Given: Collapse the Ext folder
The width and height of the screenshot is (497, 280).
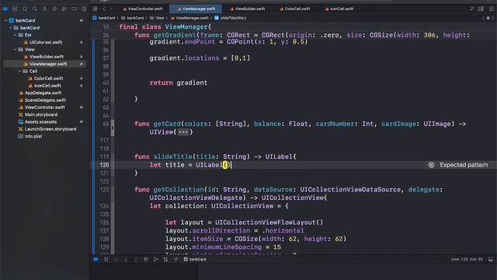Looking at the screenshot, I should click(15, 35).
